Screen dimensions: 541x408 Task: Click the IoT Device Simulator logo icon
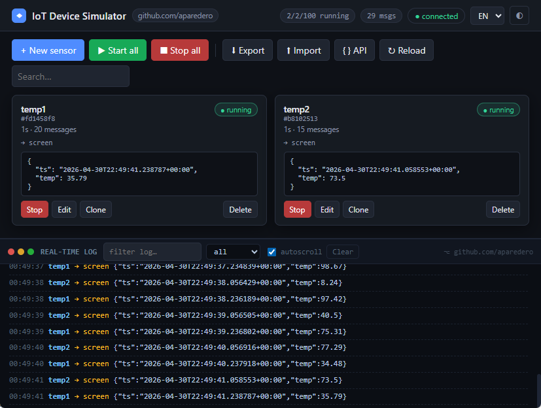[19, 16]
